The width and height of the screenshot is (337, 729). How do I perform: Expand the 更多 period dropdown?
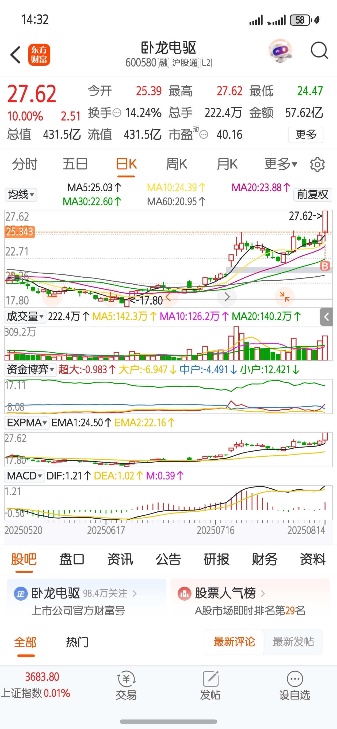(x=281, y=164)
